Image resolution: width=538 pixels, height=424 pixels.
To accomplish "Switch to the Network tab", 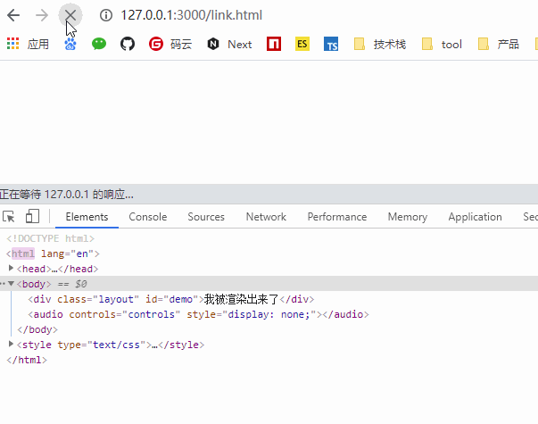I will (x=266, y=217).
